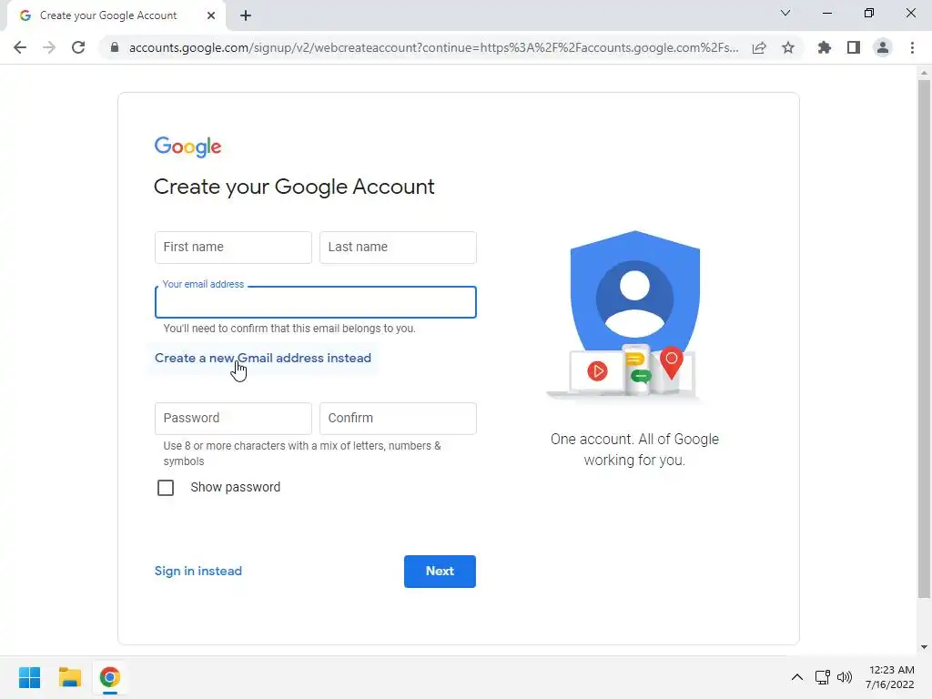Focus the Password field
932x699 pixels.
[x=233, y=419]
